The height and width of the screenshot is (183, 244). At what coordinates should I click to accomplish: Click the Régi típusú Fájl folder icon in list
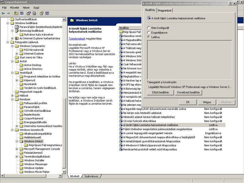coord(121,32)
